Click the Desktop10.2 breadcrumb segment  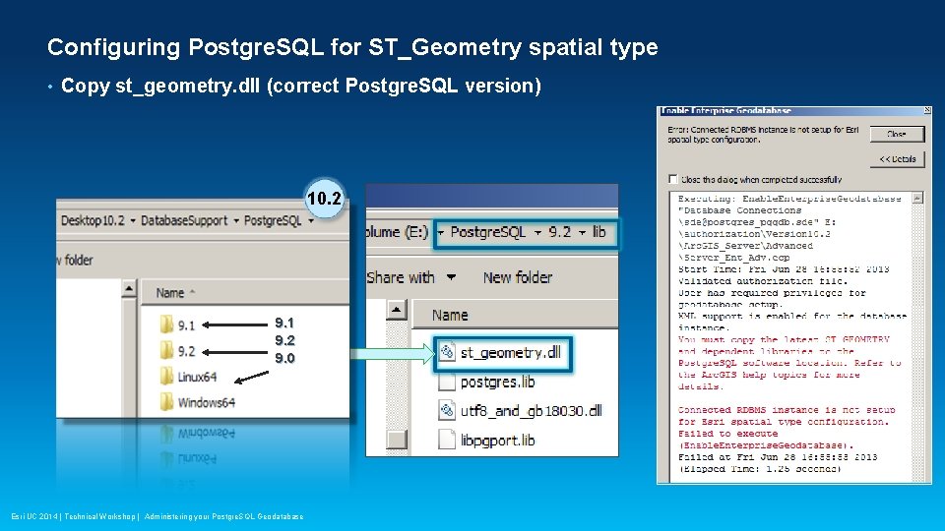coord(93,221)
